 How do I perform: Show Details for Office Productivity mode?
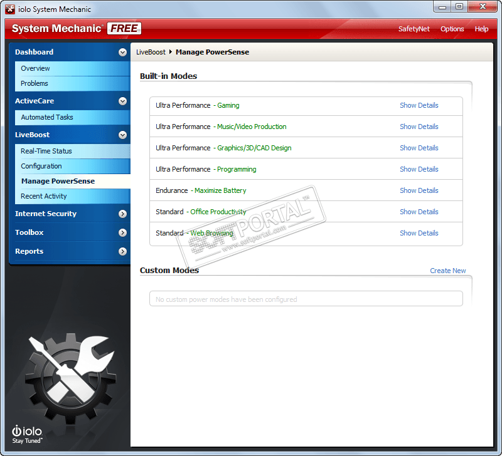[x=419, y=212]
